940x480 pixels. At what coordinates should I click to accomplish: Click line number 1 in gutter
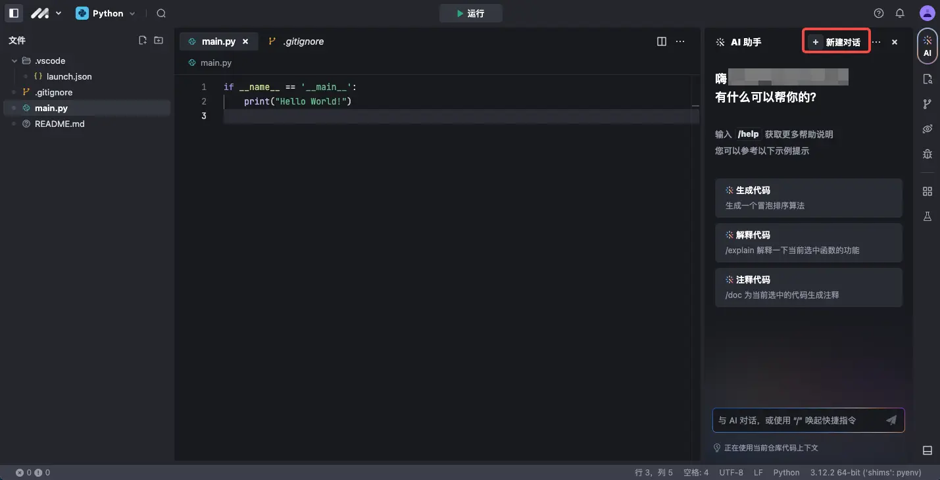(x=204, y=87)
